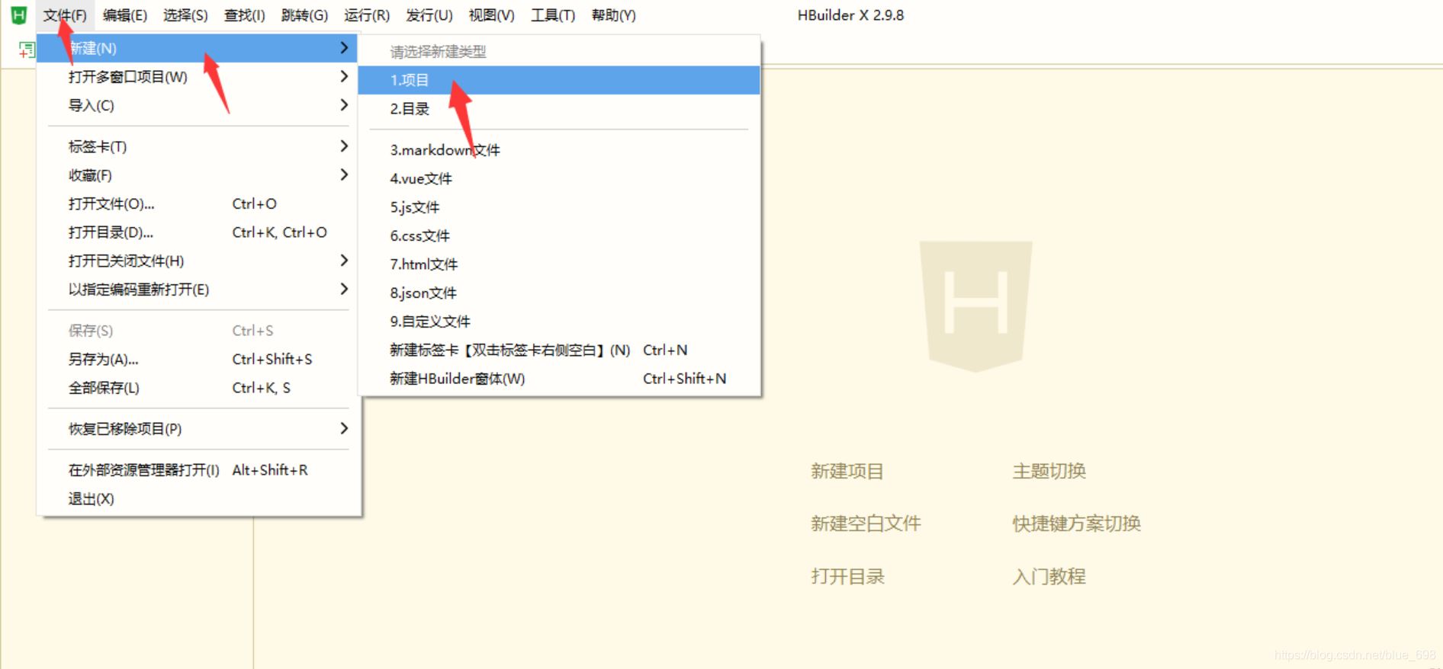Select 5.js文件 option

tap(559, 207)
